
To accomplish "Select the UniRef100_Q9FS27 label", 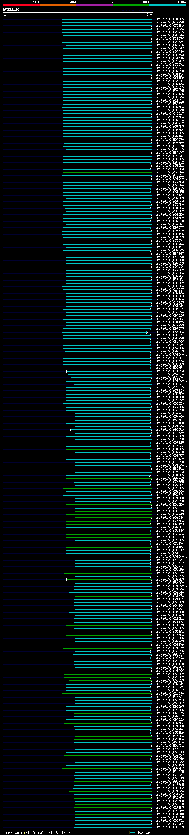I will [170, 68].
